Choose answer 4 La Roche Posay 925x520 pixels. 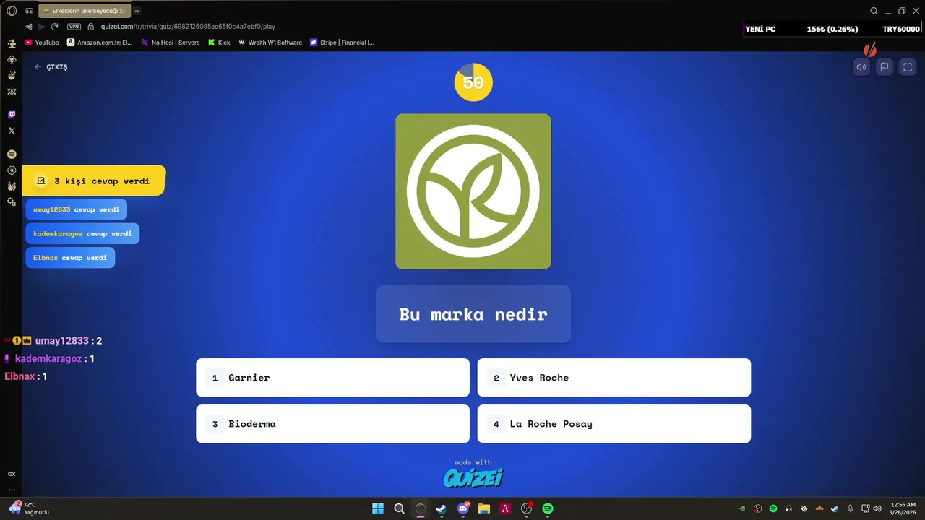click(614, 424)
